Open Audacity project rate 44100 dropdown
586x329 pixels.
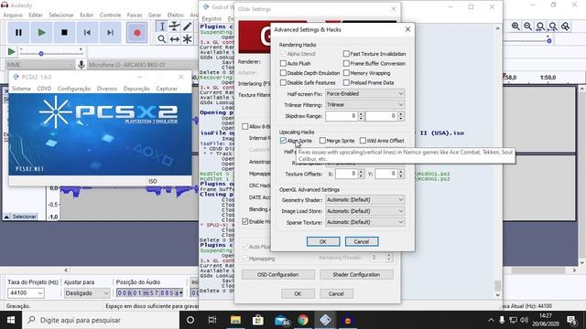pyautogui.click(x=26, y=293)
